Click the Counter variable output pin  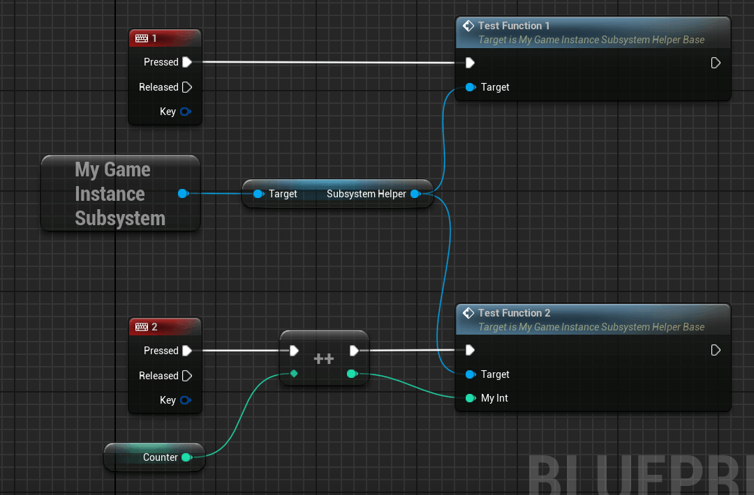(187, 457)
